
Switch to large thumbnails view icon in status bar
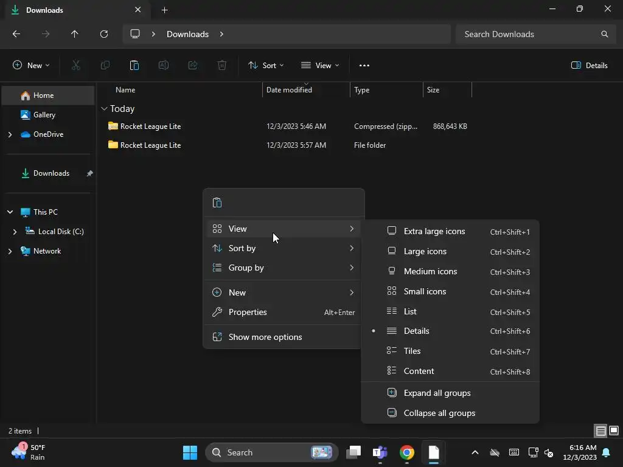pyautogui.click(x=614, y=431)
